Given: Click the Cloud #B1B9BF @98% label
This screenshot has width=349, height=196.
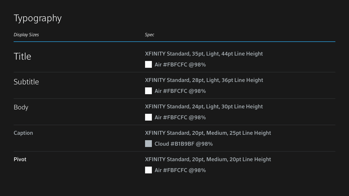Looking at the screenshot, I should 183,144.
